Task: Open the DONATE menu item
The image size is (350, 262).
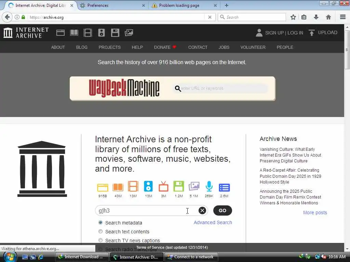Action: coord(165,47)
